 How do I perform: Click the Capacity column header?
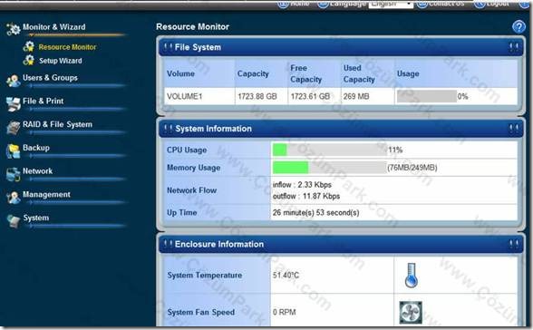coord(253,73)
